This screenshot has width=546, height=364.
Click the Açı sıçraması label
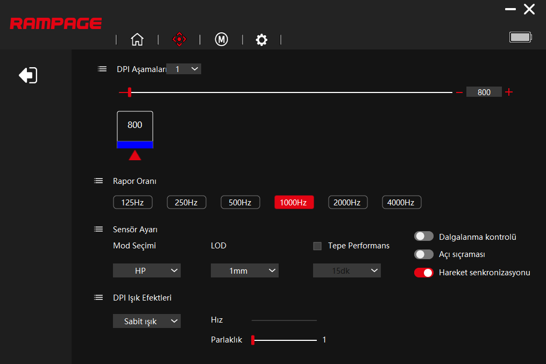coord(462,254)
